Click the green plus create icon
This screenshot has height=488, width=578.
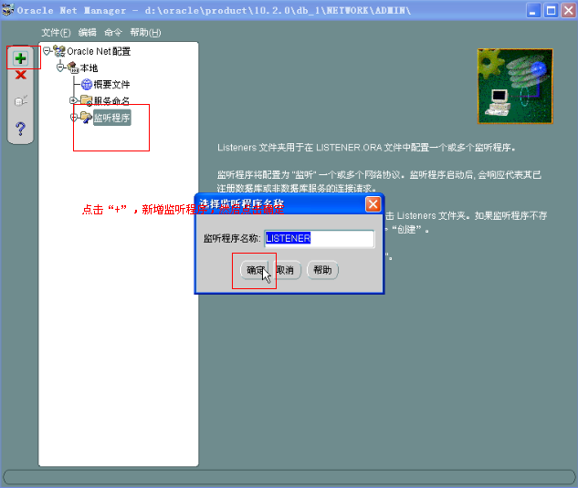pos(20,58)
